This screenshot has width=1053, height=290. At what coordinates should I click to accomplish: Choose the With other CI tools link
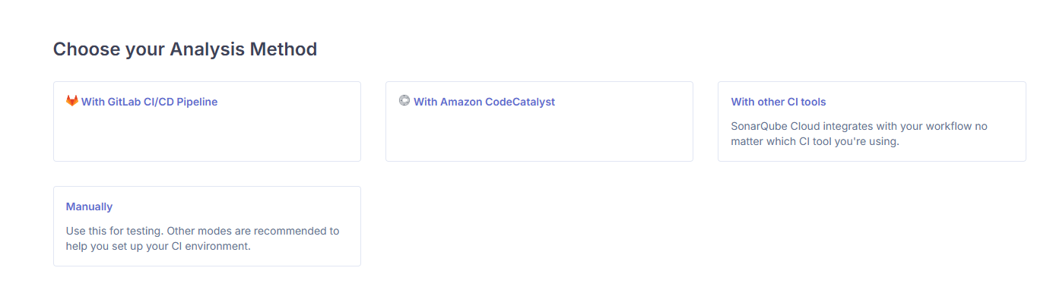[x=779, y=102]
